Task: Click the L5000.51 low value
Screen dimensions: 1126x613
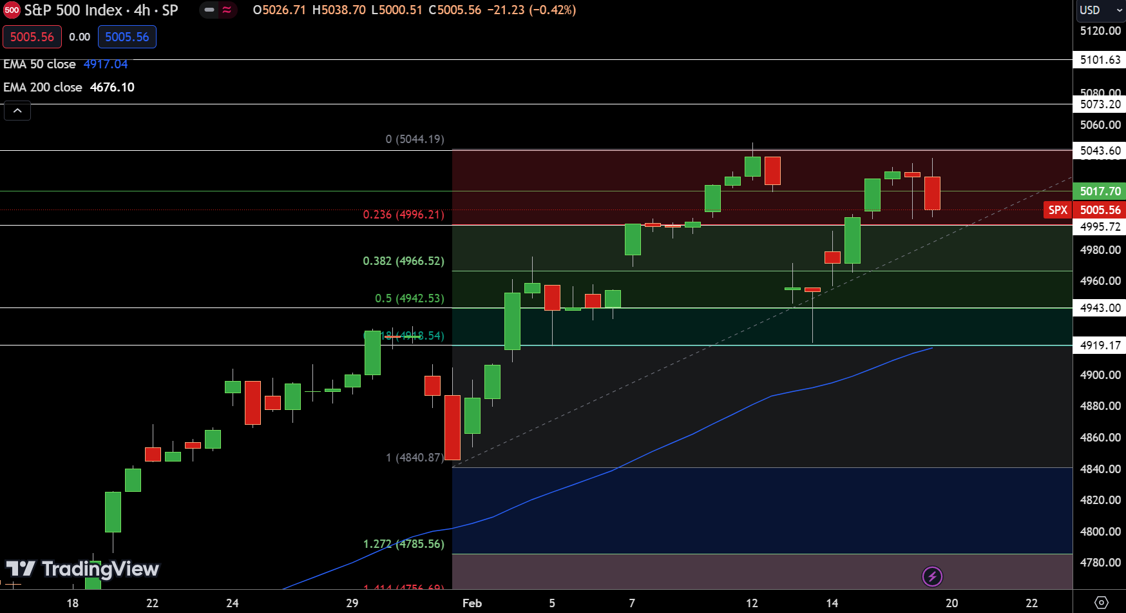Action: point(397,10)
